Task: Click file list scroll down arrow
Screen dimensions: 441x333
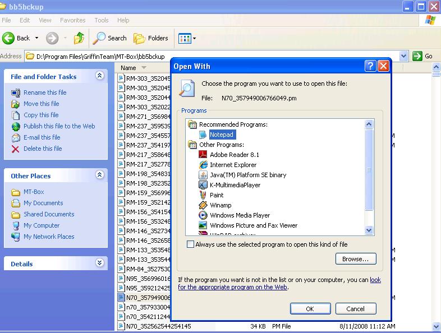Action: 436,326
